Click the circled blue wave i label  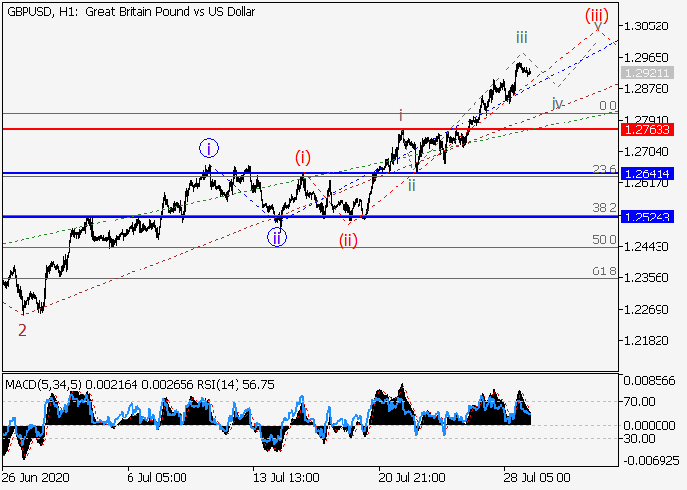209,149
